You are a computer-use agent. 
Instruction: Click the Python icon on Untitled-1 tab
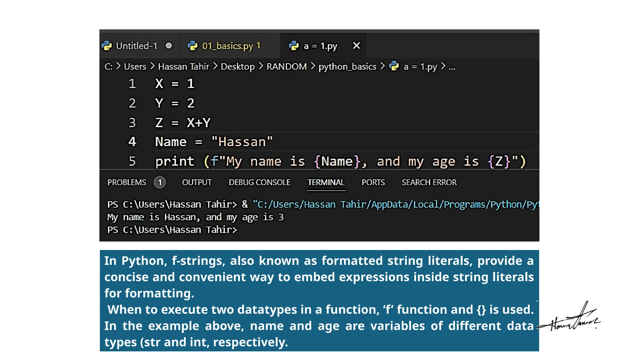(107, 46)
